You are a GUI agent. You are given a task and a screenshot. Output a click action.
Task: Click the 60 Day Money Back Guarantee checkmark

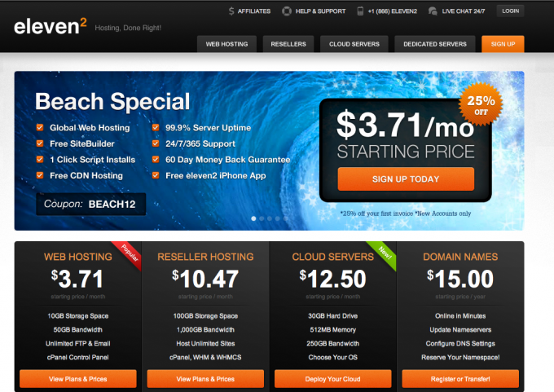(x=156, y=159)
